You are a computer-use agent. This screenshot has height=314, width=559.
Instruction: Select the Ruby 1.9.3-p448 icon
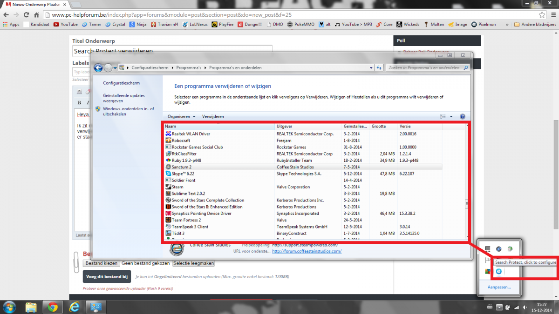[168, 160]
